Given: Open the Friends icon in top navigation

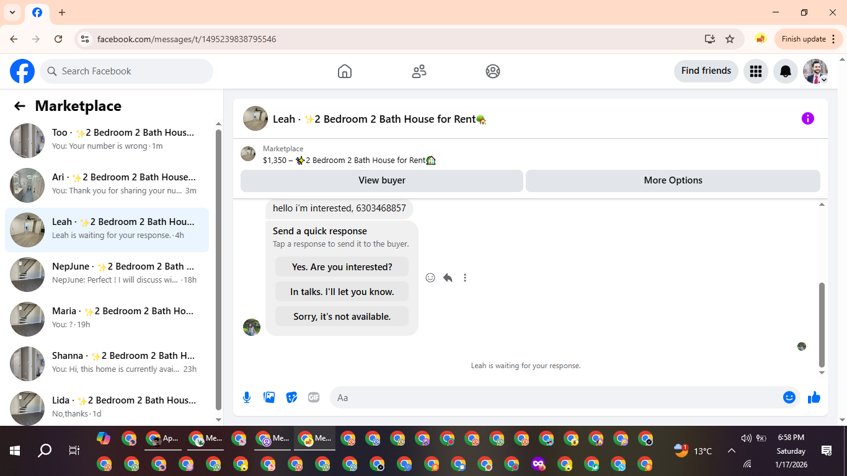Looking at the screenshot, I should pos(419,71).
